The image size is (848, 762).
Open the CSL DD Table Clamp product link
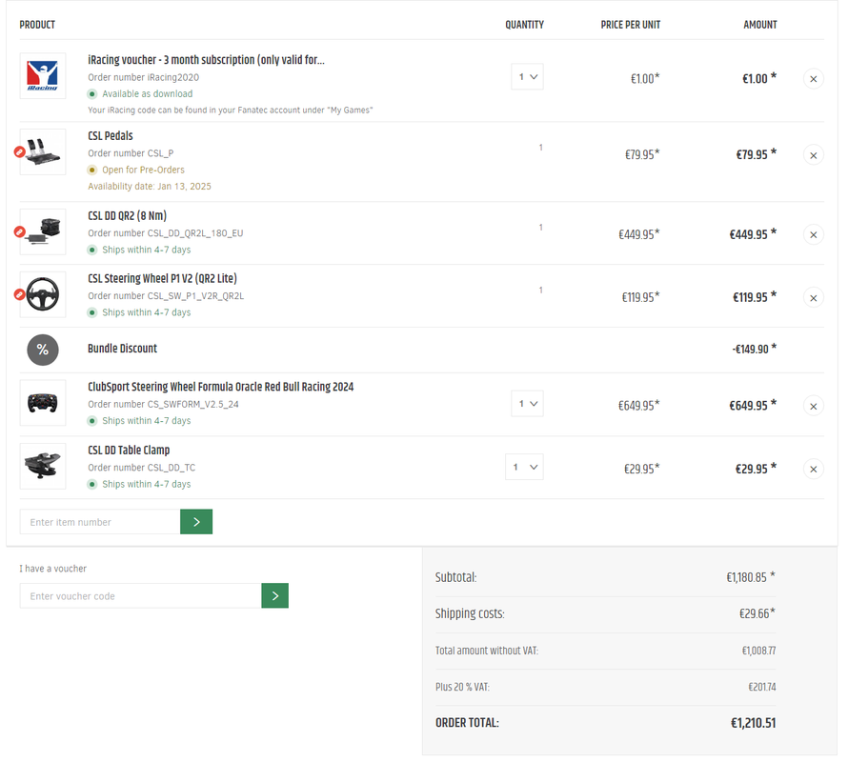tap(129, 451)
